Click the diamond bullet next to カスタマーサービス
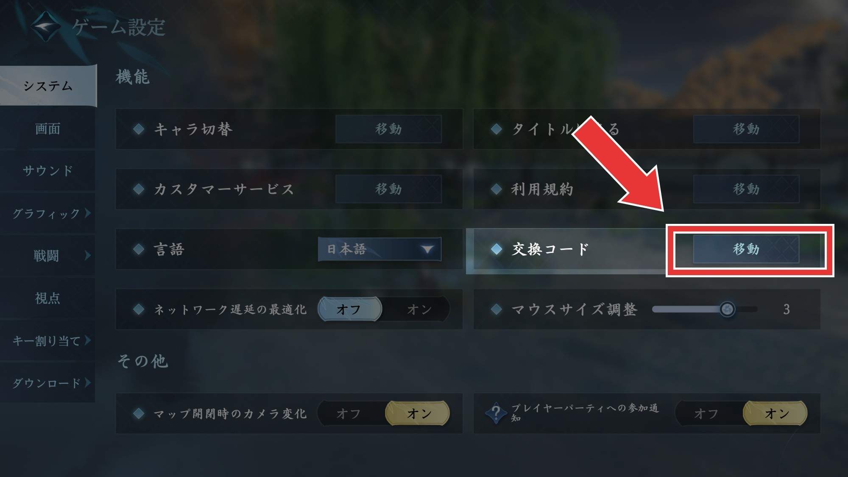The image size is (848, 477). coord(139,189)
